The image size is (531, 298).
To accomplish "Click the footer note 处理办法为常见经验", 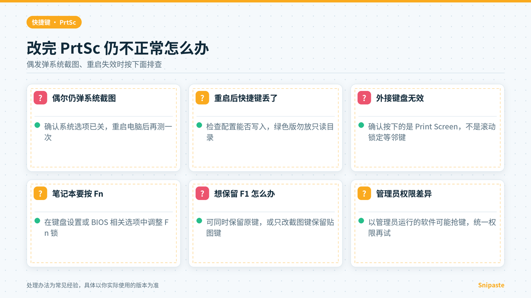I will [93, 285].
